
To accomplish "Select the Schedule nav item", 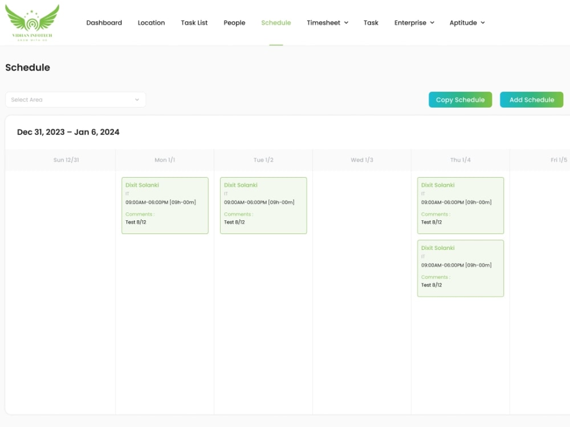I will point(276,23).
